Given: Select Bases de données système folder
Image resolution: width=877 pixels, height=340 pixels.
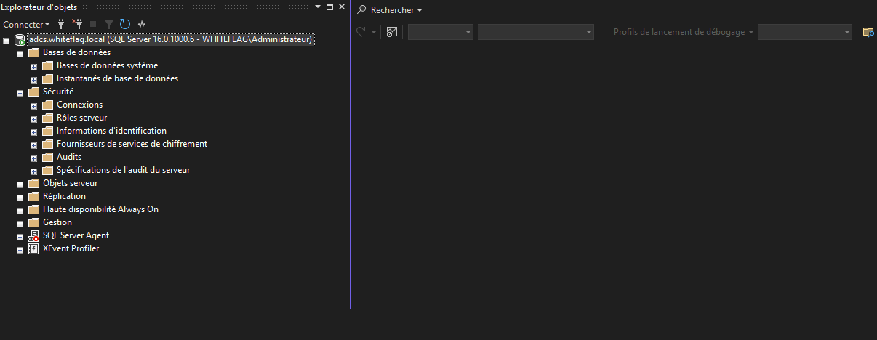Looking at the screenshot, I should [x=107, y=65].
